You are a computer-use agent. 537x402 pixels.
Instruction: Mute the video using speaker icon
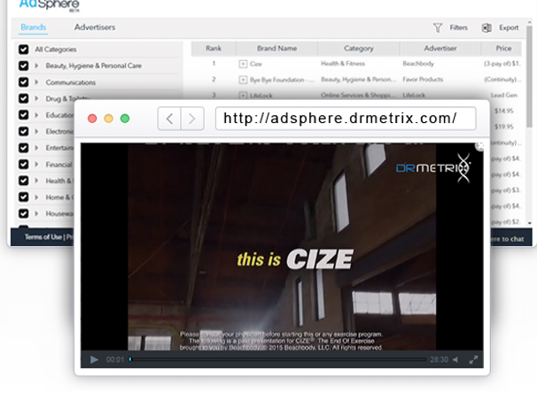point(455,359)
